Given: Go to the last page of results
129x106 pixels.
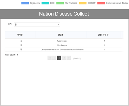Looking at the screenshot, I should 69,58.
